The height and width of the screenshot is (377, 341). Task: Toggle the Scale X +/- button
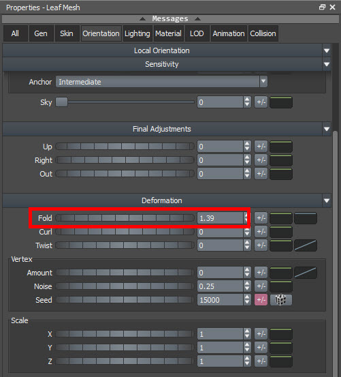click(261, 334)
